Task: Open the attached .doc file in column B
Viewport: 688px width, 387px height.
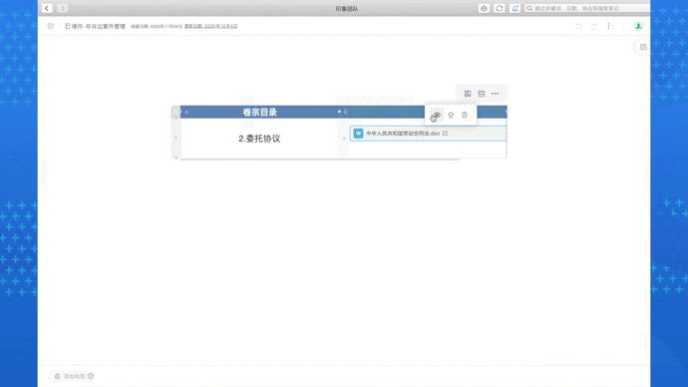Action: pyautogui.click(x=428, y=134)
